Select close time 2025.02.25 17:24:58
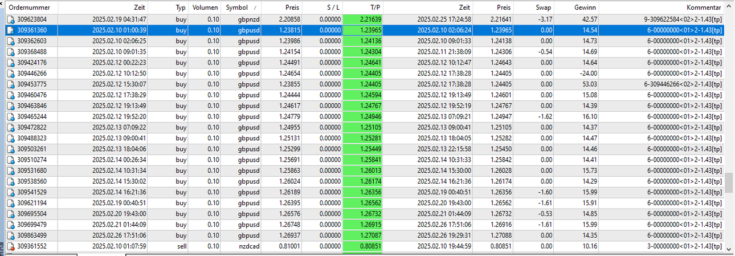This screenshot has height=256, width=735. coord(444,19)
